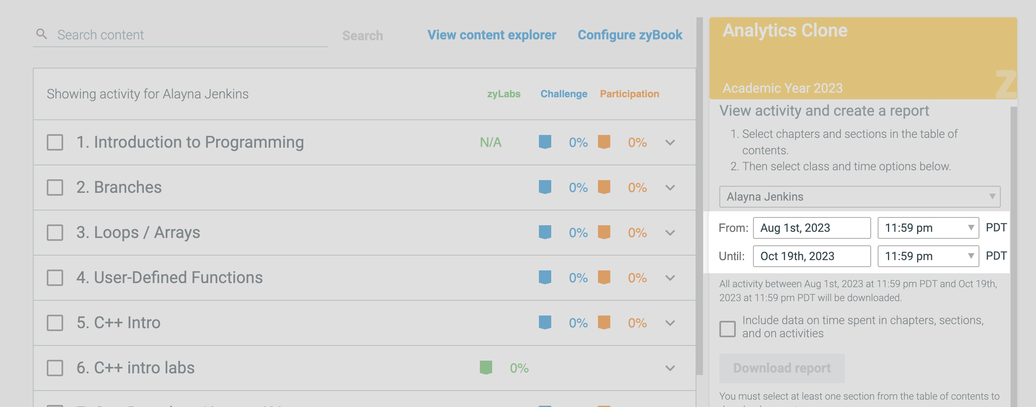Enable include time spent data checkbox
Image resolution: width=1036 pixels, height=407 pixels.
[728, 329]
